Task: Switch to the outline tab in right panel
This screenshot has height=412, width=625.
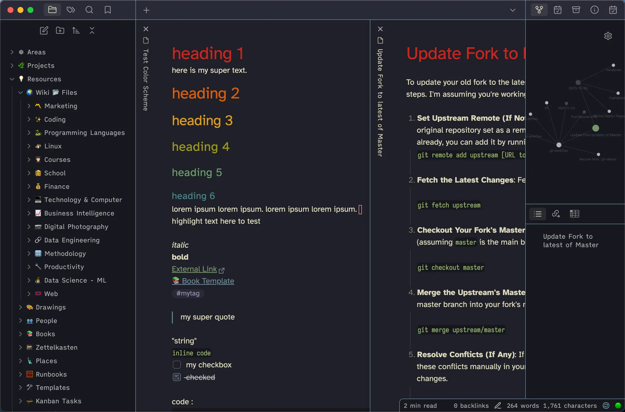Action: tap(538, 214)
